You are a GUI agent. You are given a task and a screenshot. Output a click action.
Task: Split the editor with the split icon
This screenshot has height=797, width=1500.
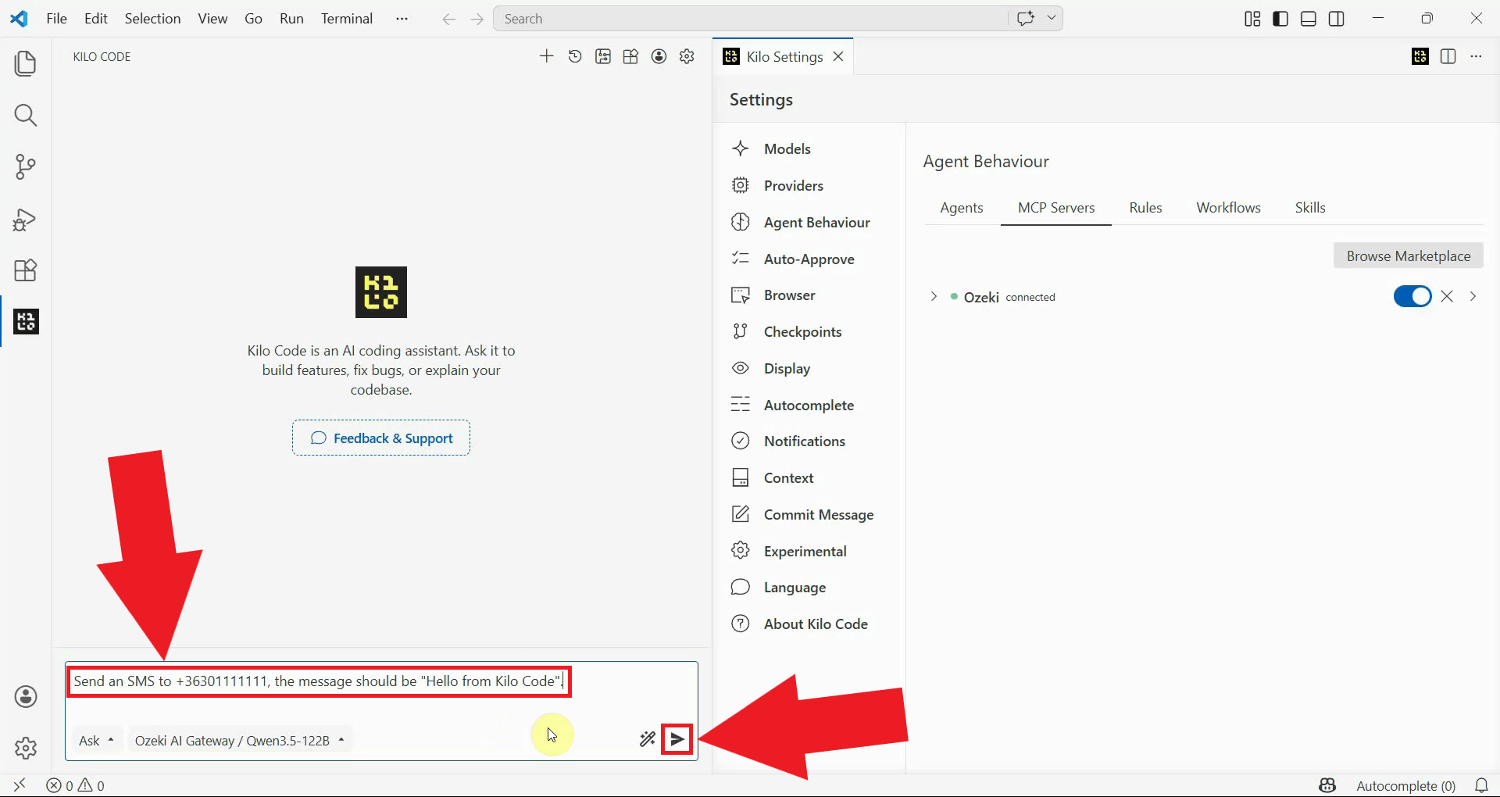click(x=1448, y=56)
